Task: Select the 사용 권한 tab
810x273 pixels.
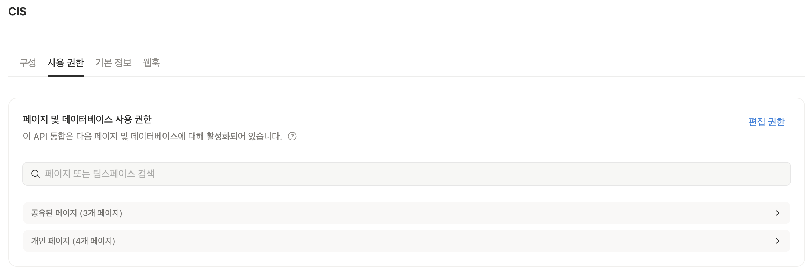Action: click(66, 63)
